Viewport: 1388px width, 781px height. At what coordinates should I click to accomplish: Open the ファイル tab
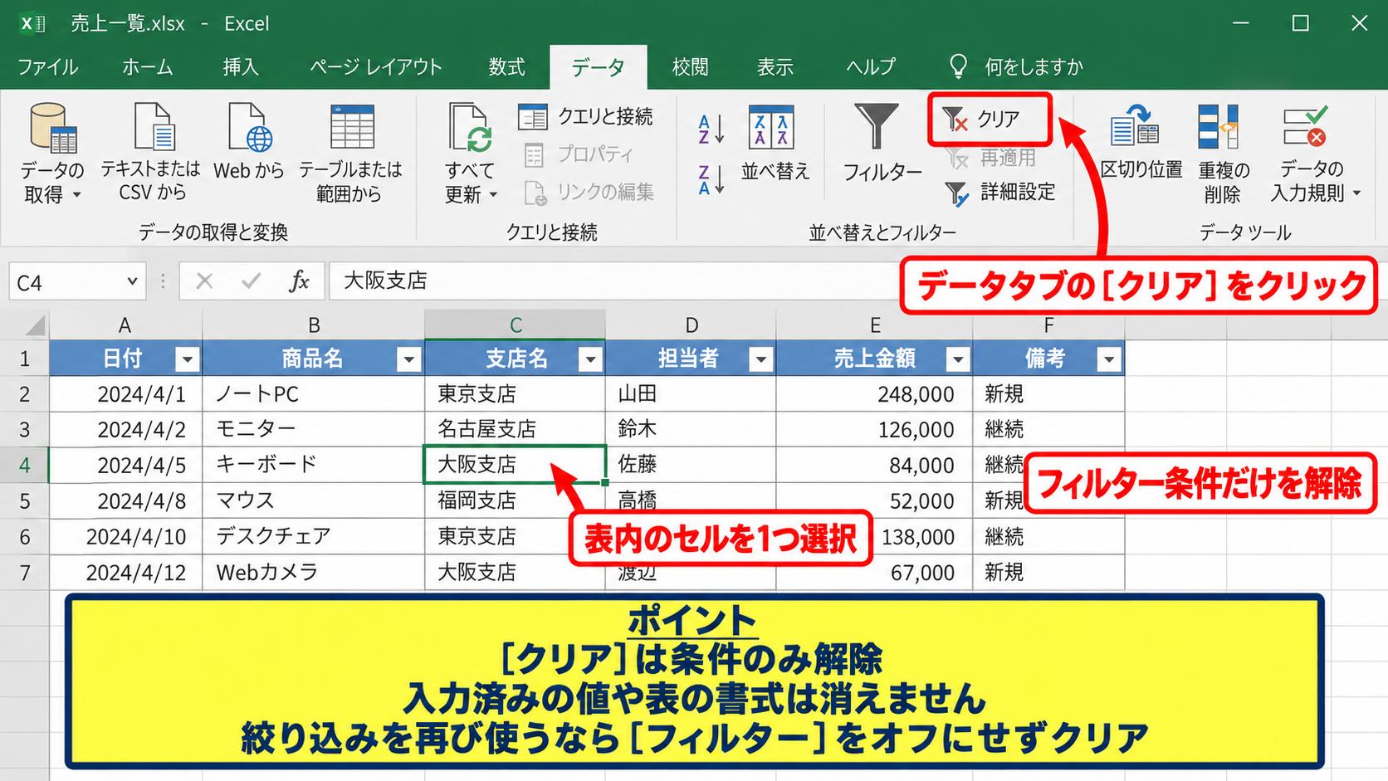47,66
